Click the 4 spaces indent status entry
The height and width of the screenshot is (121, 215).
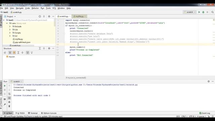point(202,116)
